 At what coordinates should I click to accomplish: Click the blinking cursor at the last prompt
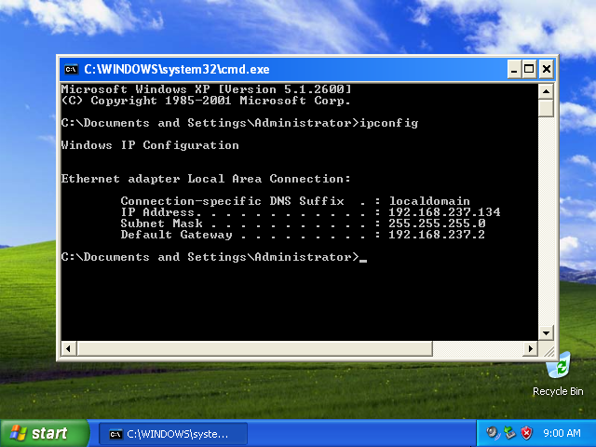(363, 261)
